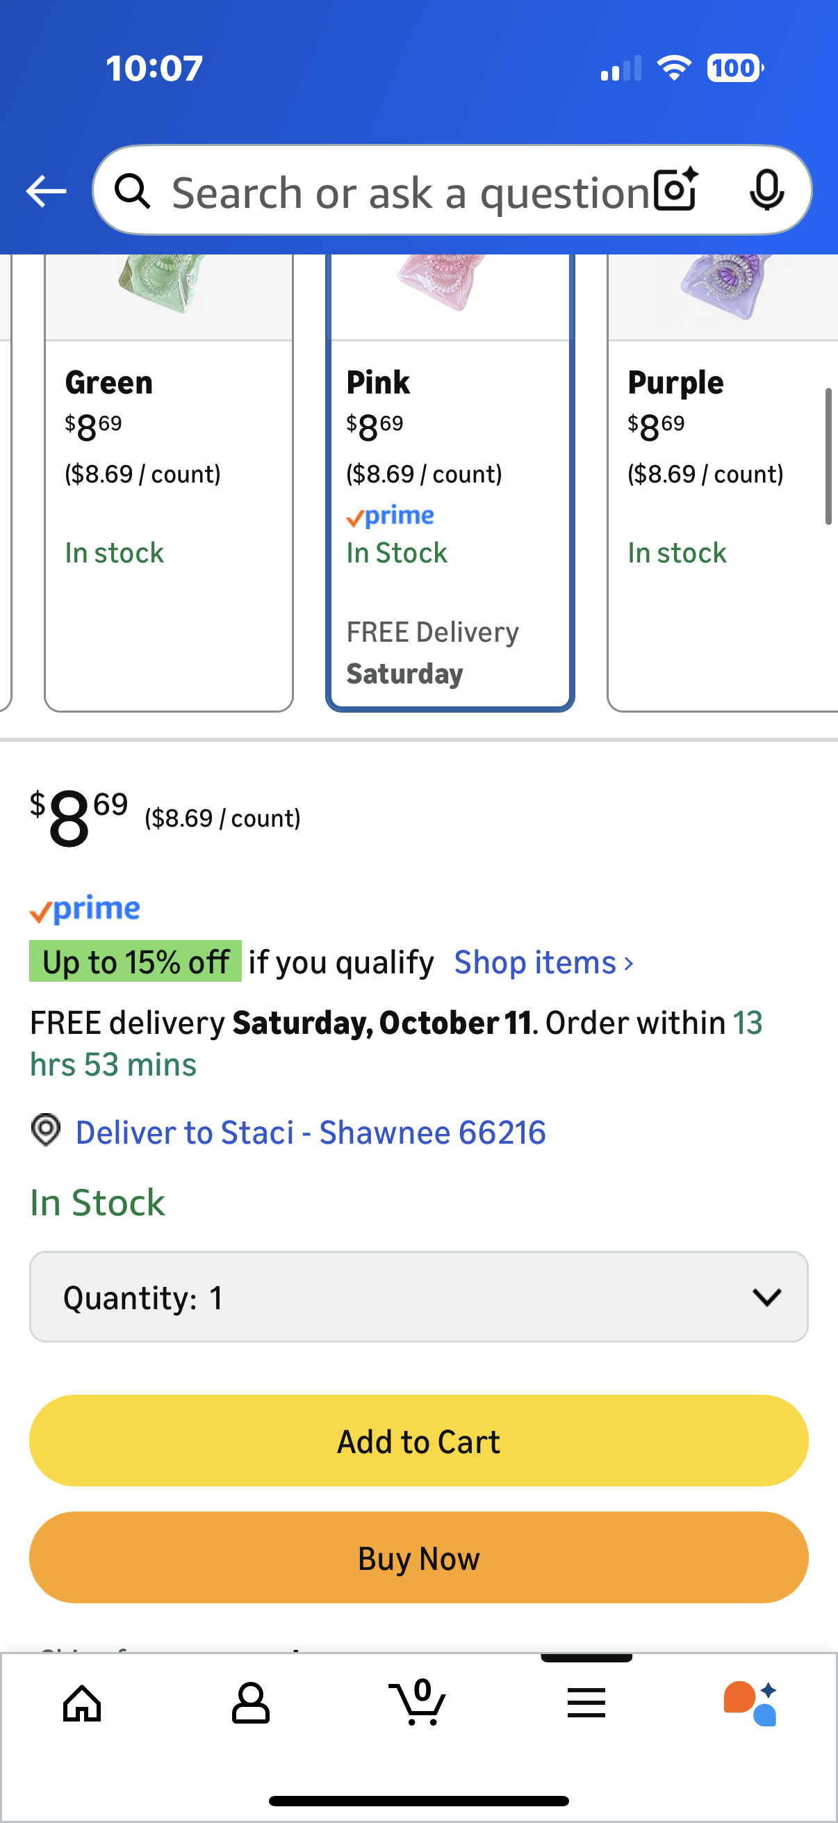This screenshot has width=838, height=1823.
Task: Tap the magnifying glass search icon
Action: pyautogui.click(x=133, y=191)
